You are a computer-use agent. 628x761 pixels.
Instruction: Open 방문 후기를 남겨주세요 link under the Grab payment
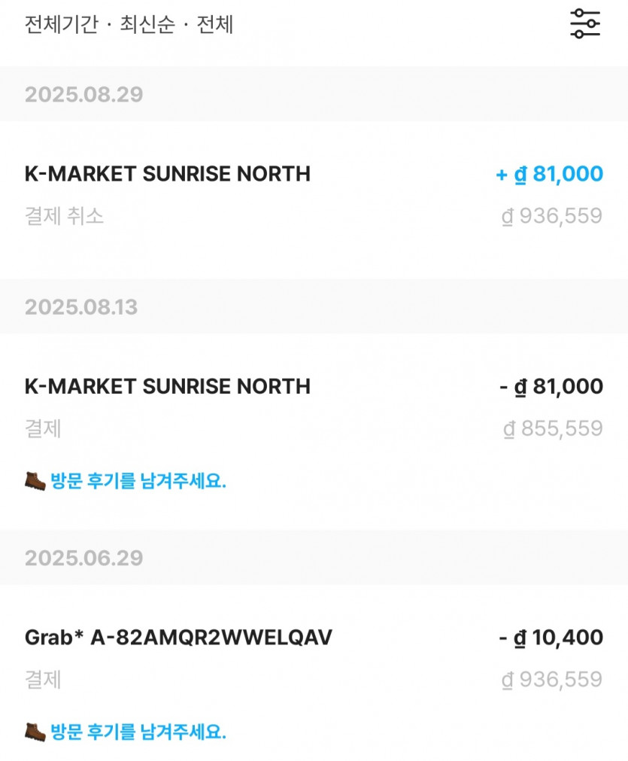(x=138, y=732)
